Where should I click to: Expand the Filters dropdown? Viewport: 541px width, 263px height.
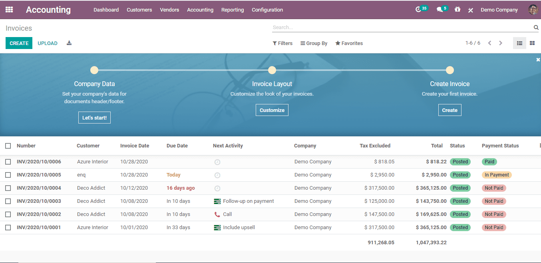[282, 43]
